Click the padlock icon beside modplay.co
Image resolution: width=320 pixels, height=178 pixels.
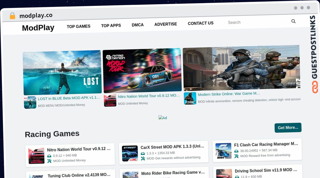coord(12,16)
